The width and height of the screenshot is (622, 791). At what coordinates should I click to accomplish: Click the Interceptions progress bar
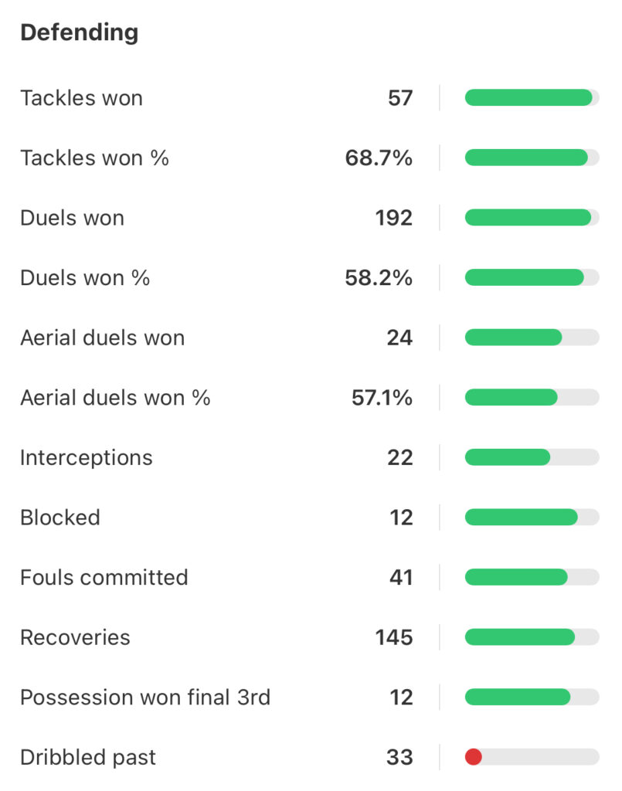pos(532,457)
